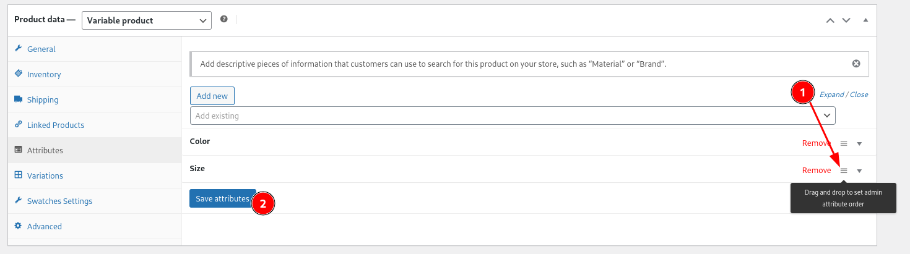
Task: Click the help question mark icon
Action: point(224,19)
